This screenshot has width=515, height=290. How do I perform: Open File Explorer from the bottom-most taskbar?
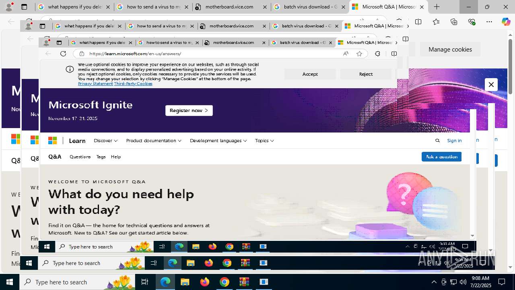pos(185,282)
